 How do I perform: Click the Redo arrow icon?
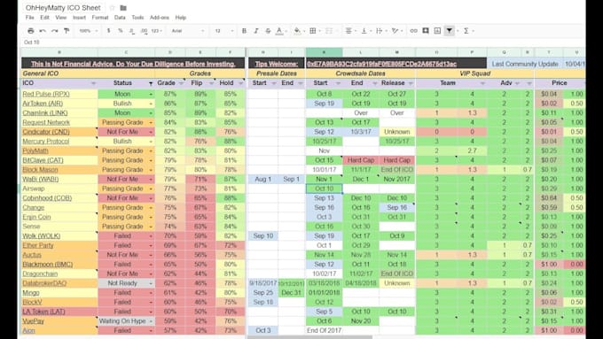pyautogui.click(x=55, y=31)
